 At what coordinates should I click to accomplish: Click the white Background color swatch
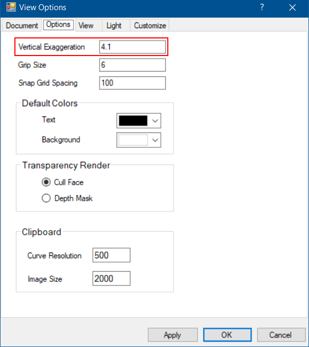point(133,140)
